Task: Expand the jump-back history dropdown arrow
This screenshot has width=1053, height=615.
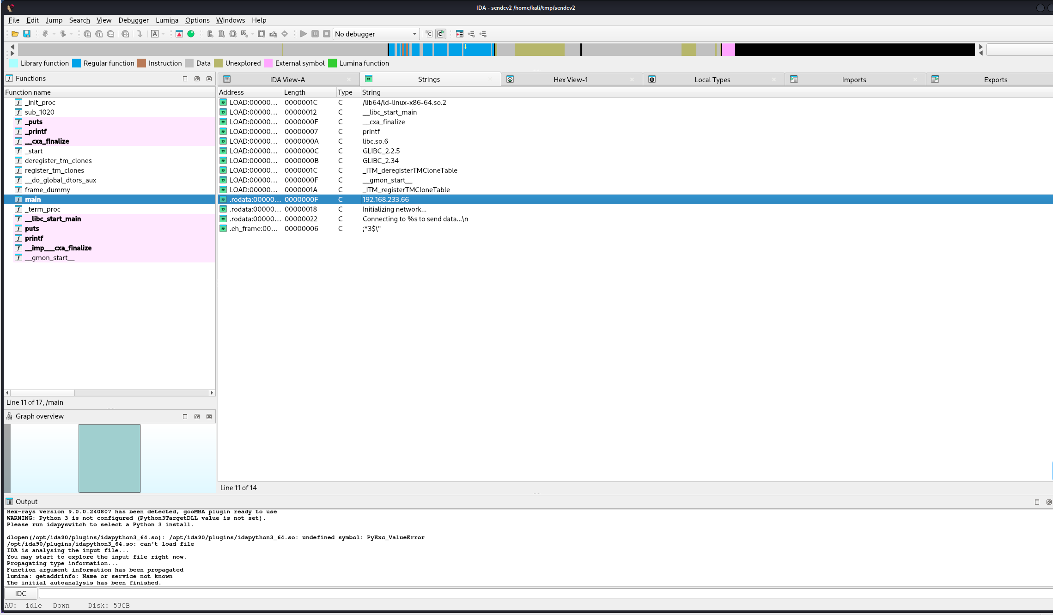Action: click(54, 34)
